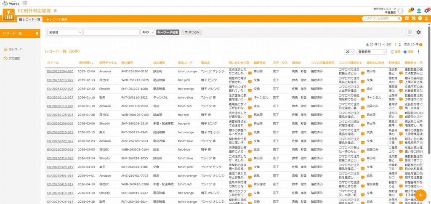Open the top-right settings gear with badge

click(x=426, y=11)
